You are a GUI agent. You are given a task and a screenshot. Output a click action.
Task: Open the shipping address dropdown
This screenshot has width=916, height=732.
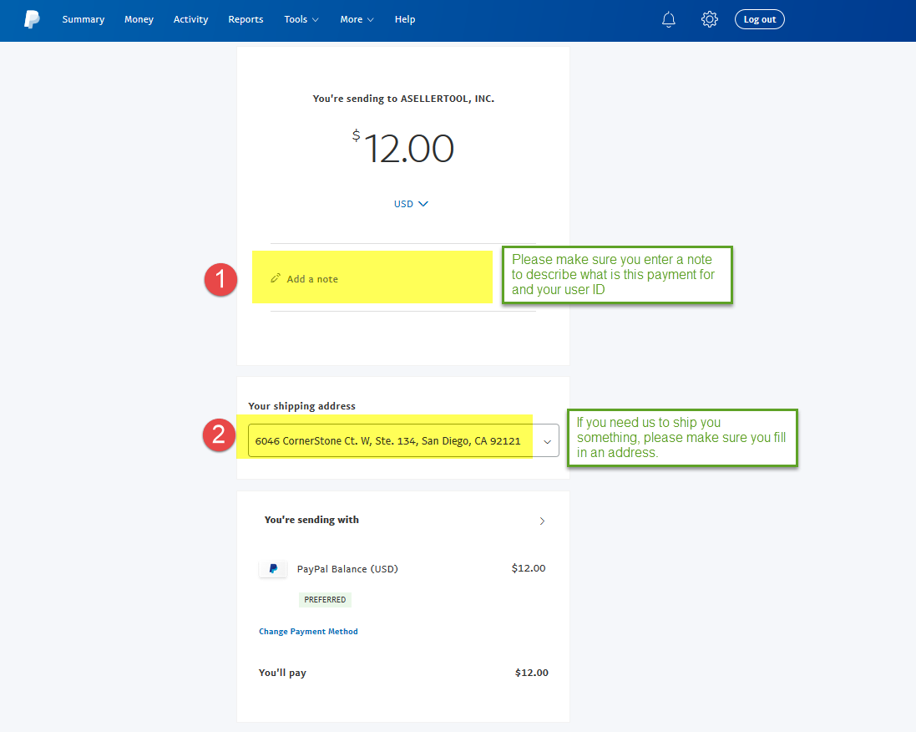[403, 440]
